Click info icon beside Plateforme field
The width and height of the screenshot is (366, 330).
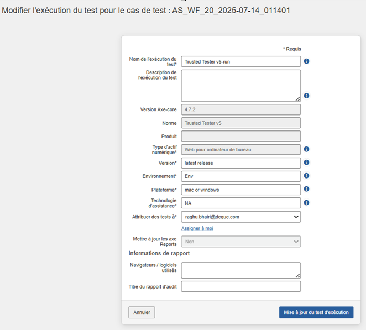(306, 189)
